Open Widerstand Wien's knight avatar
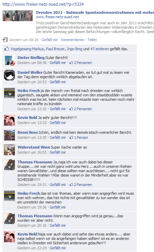Image resolution: width=154 pixels, height=252 pixels. (9, 150)
